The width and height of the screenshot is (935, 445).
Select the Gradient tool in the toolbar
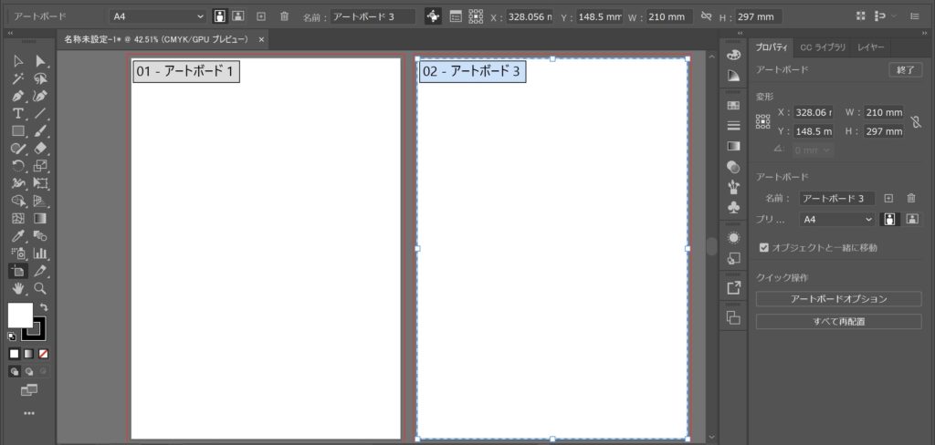(40, 218)
